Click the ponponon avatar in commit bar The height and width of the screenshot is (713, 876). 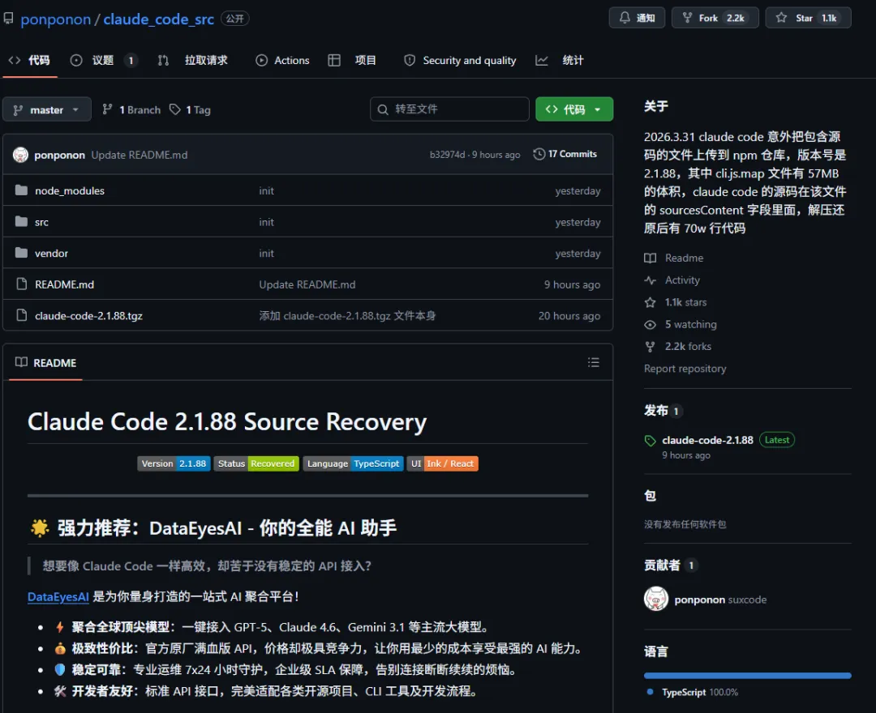coord(20,155)
